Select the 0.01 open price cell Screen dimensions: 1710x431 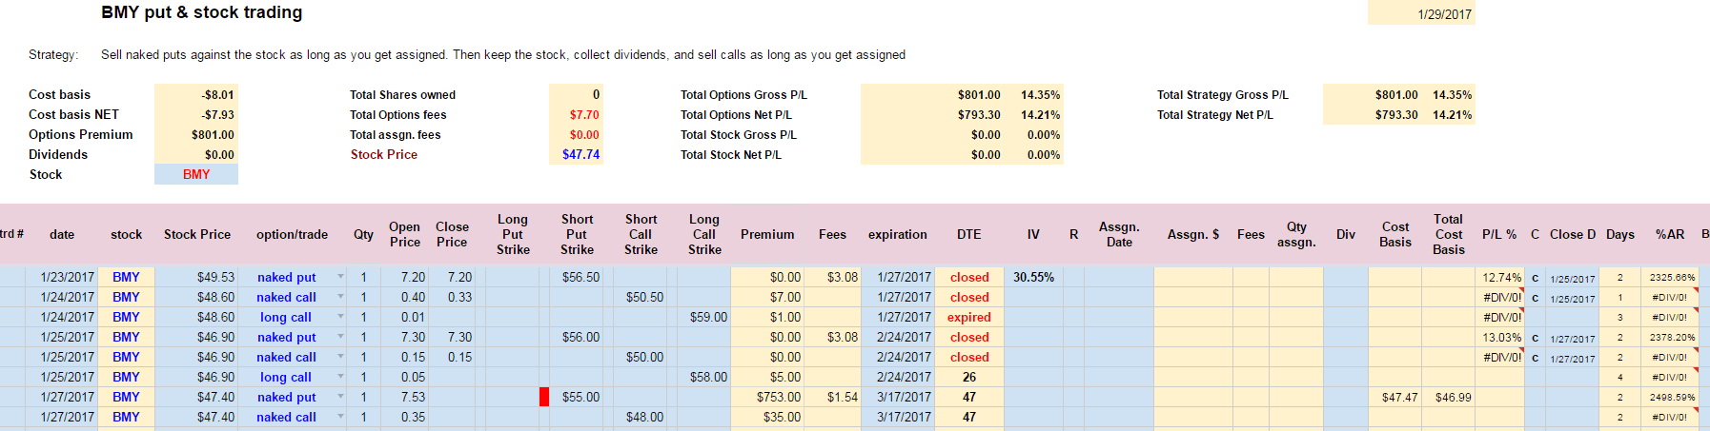[x=405, y=317]
